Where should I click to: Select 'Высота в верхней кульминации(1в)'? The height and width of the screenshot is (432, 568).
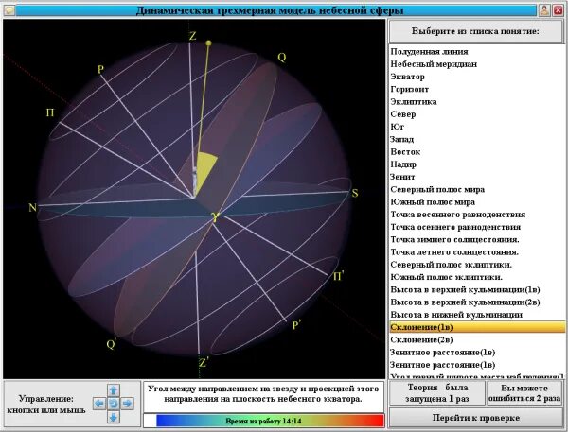point(477,290)
